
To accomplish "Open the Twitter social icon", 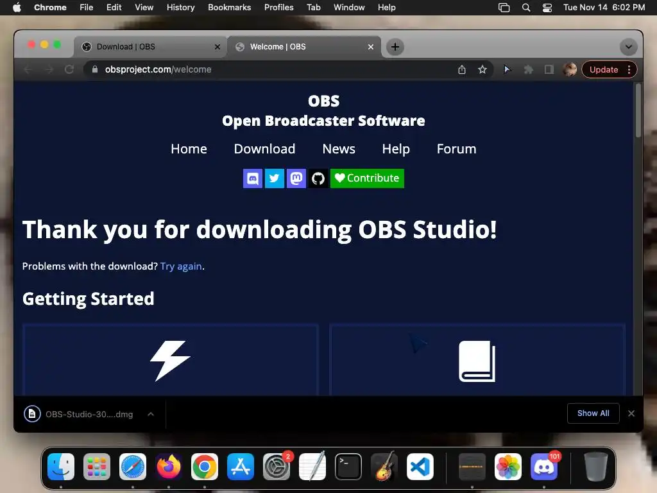I will [x=275, y=178].
